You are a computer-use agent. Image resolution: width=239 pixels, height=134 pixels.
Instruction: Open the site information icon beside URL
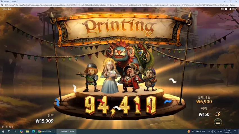[x=2, y=5]
